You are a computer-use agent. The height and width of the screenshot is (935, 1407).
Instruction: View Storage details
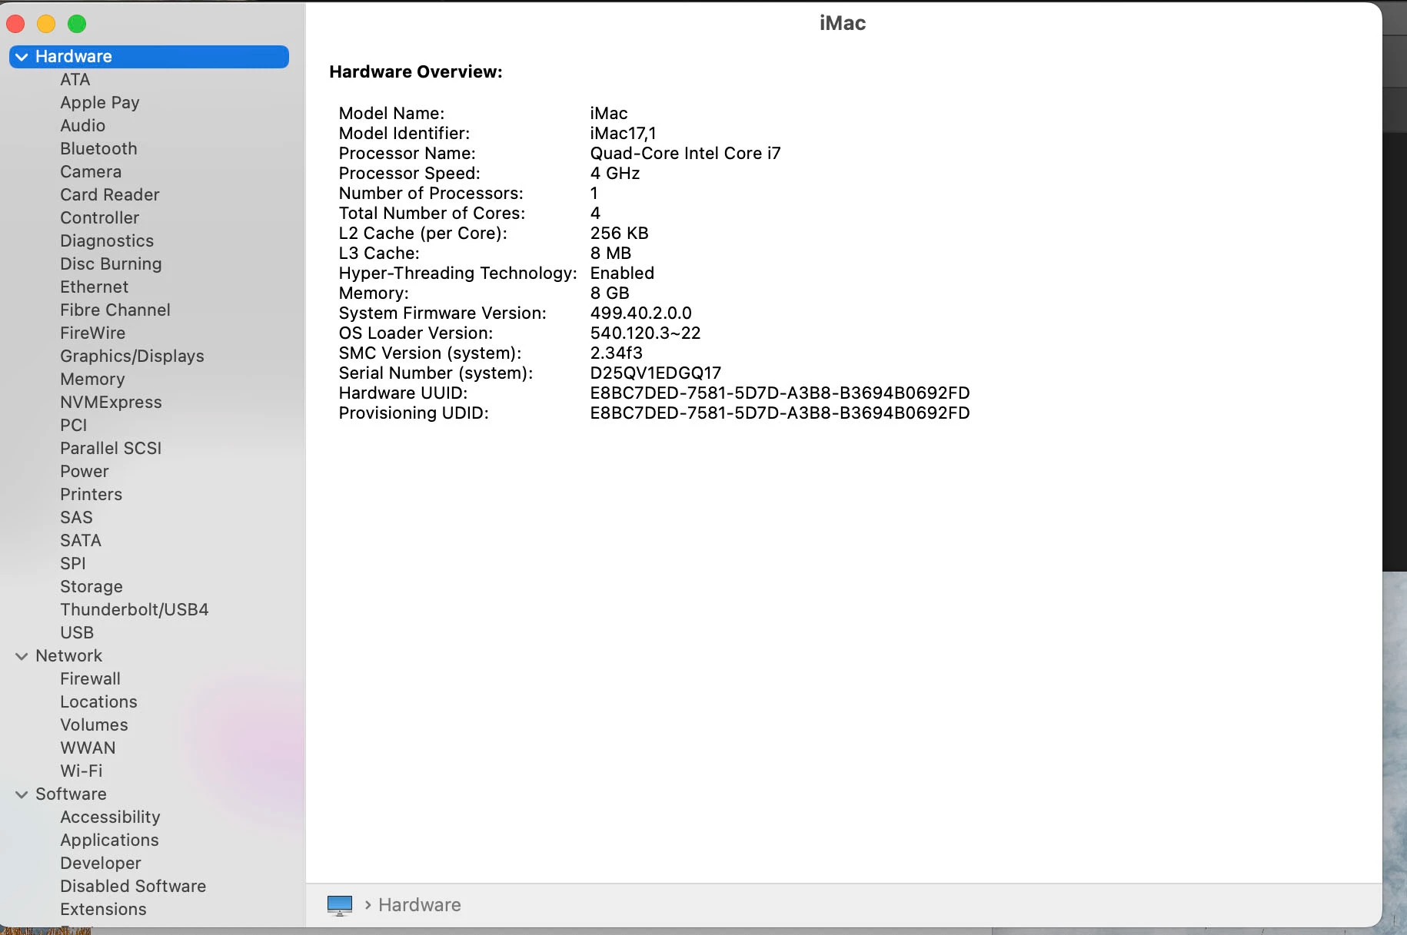pyautogui.click(x=91, y=587)
